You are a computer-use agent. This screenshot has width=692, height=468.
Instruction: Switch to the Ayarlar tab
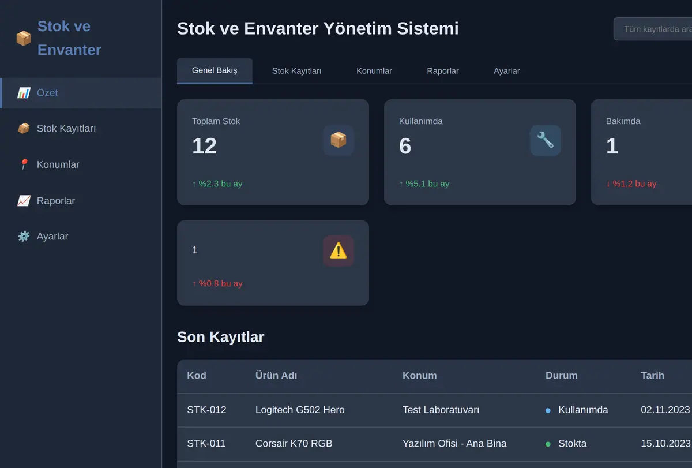pyautogui.click(x=507, y=71)
